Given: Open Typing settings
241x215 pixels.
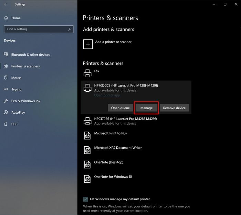Looking at the screenshot, I should coord(17,89).
